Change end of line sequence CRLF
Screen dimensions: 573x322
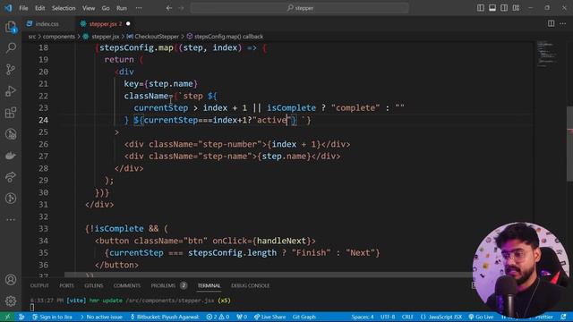tap(407, 317)
